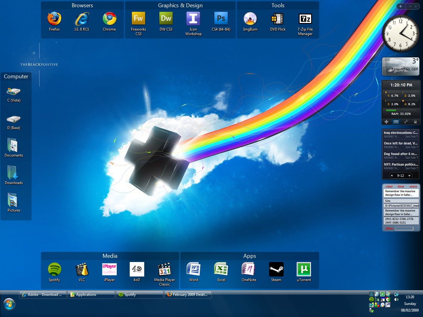This screenshot has width=423, height=317.
Task: Click "clear" in the clipboard gadget
Action: [389, 186]
